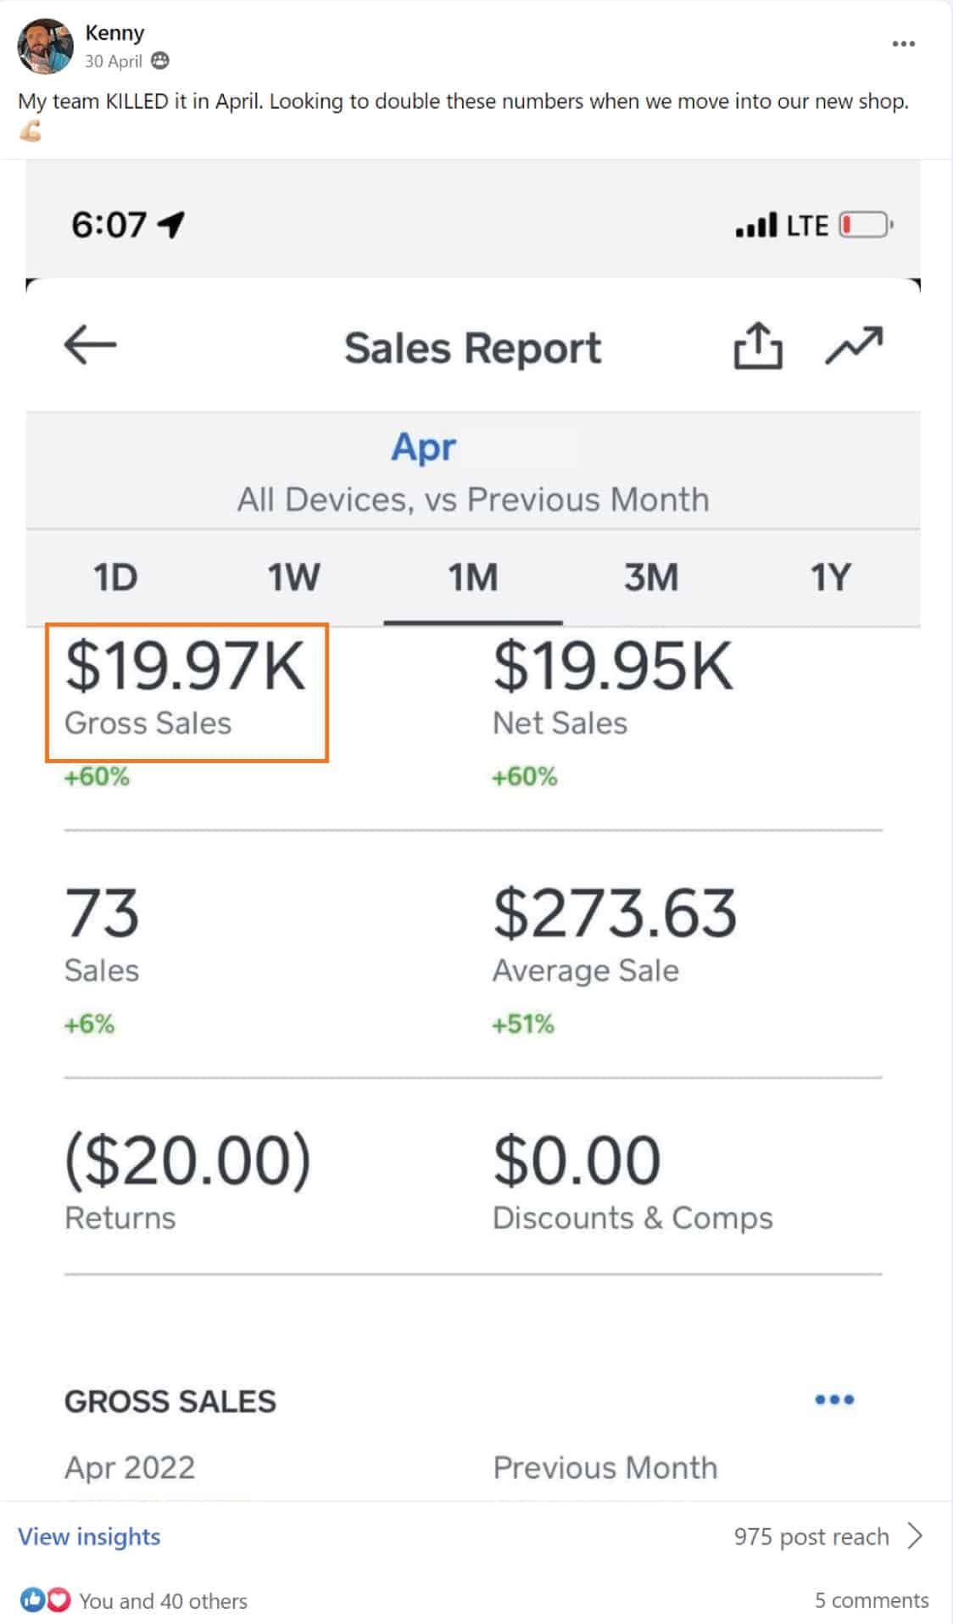
Task: Tap the back arrow in Sales Report
Action: point(90,345)
